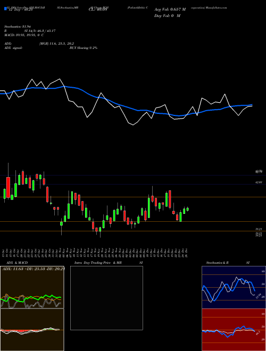This screenshot has height=351, width=266.
Task: Click the 'ADX signal:' label
Action: pyautogui.click(x=13, y=48)
